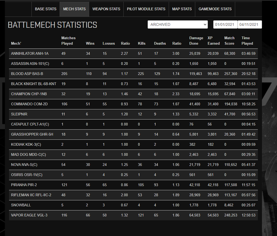The height and width of the screenshot is (236, 277).
Task: Edit the start date field 01/01/2021
Action: 225,25
